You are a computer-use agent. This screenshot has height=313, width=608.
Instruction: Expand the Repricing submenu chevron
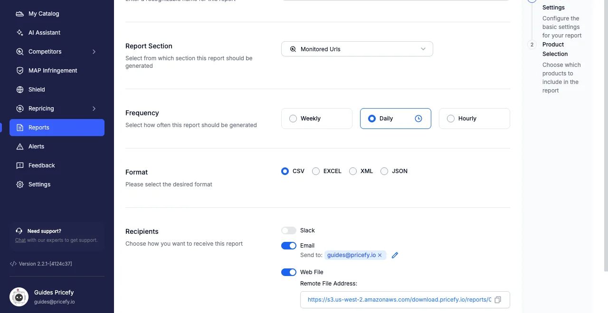(x=94, y=109)
